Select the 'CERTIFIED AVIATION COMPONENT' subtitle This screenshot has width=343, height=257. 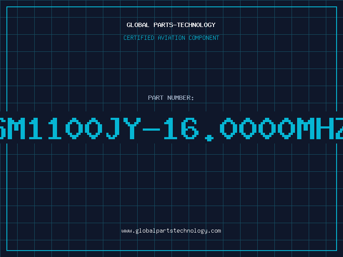click(x=171, y=38)
